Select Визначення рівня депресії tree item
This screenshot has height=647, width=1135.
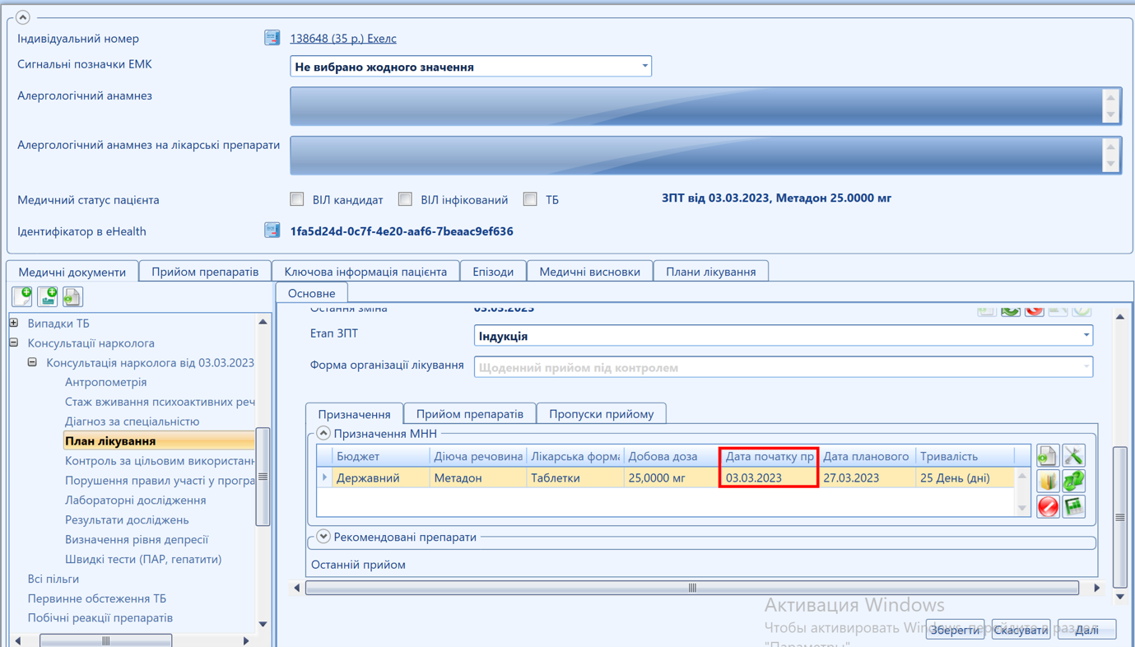pyautogui.click(x=137, y=539)
